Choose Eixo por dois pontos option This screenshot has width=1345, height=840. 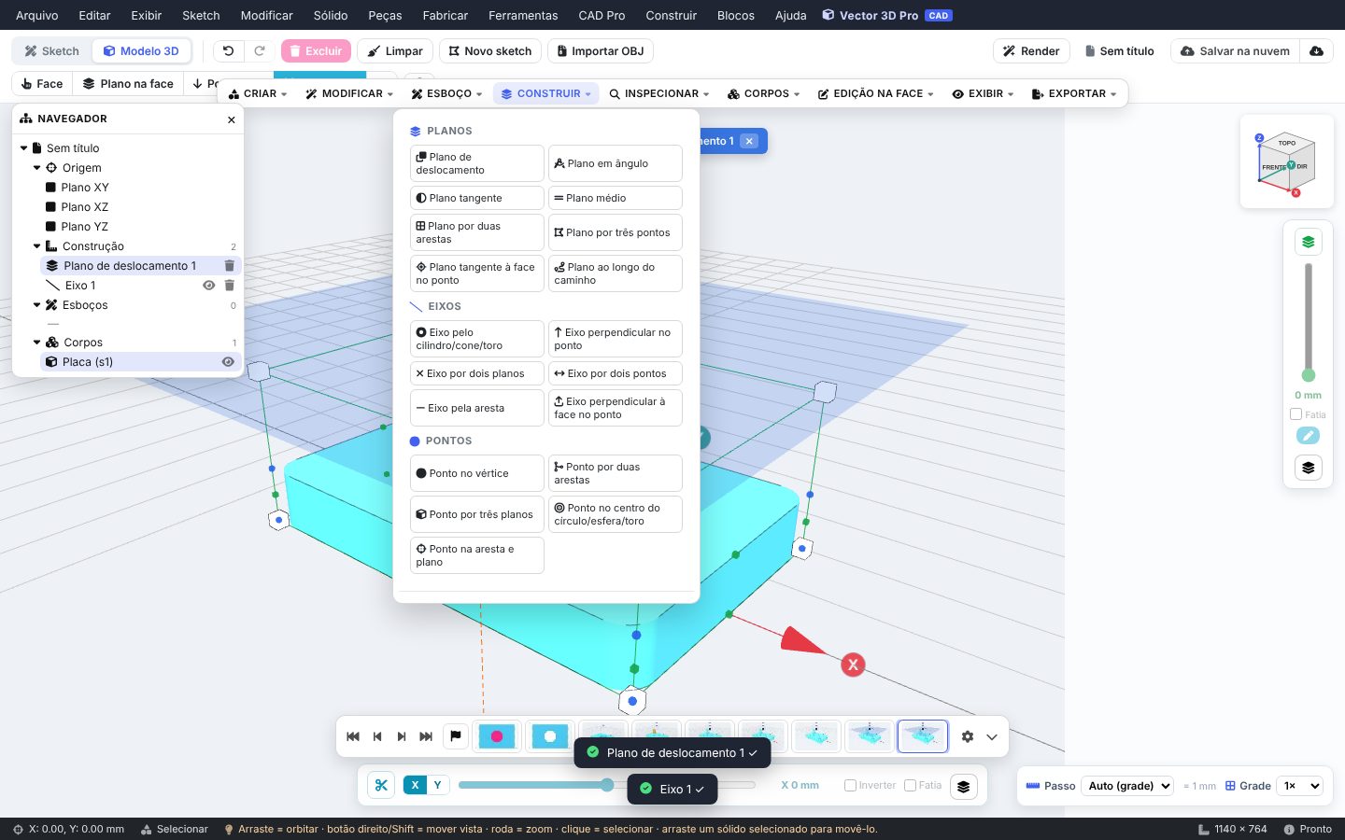(615, 373)
